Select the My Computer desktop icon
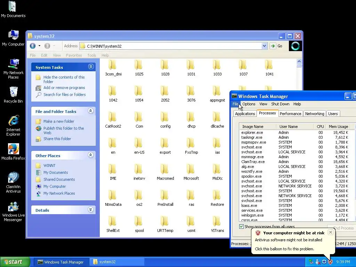The image size is (356, 267). tap(13, 38)
